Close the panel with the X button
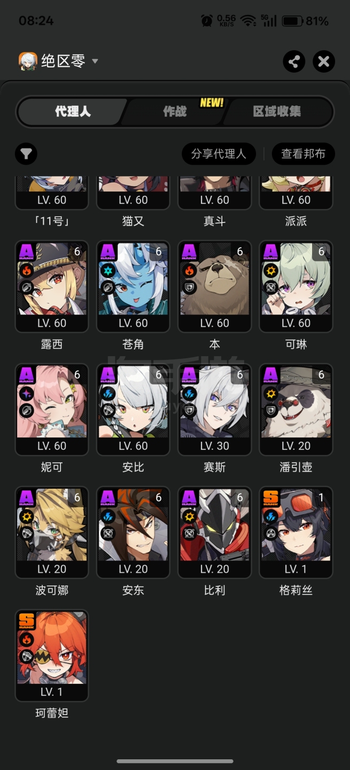Image resolution: width=350 pixels, height=770 pixels. pyautogui.click(x=324, y=61)
